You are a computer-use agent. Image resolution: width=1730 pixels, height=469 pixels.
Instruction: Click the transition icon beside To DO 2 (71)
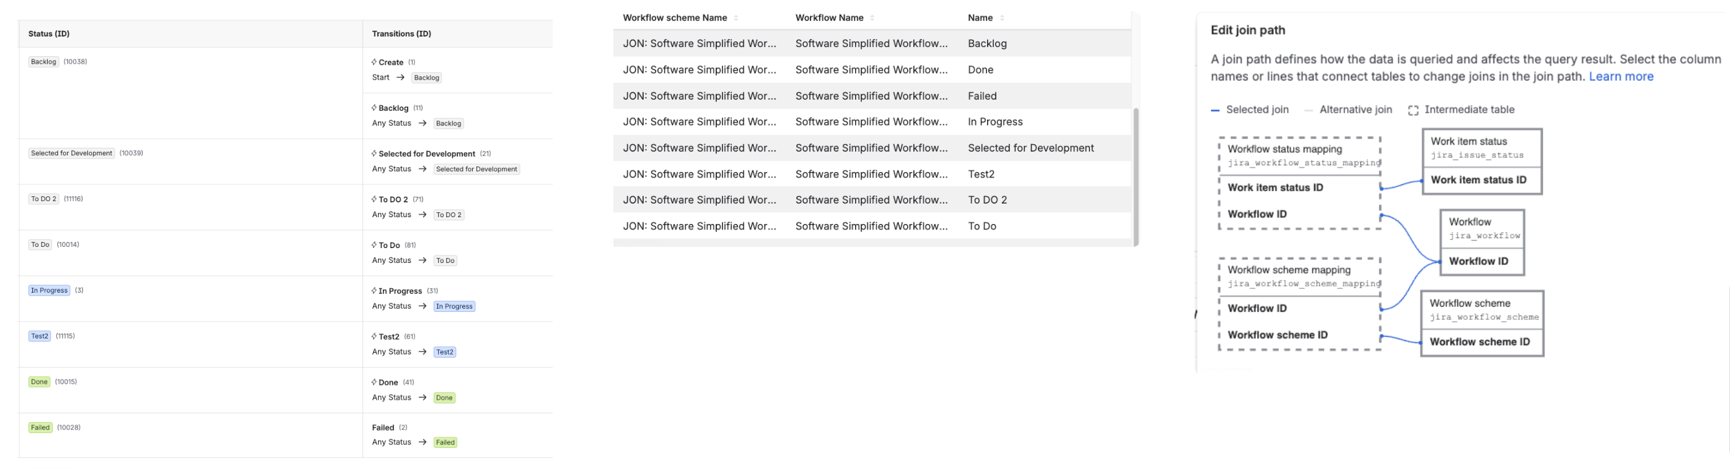click(x=374, y=199)
